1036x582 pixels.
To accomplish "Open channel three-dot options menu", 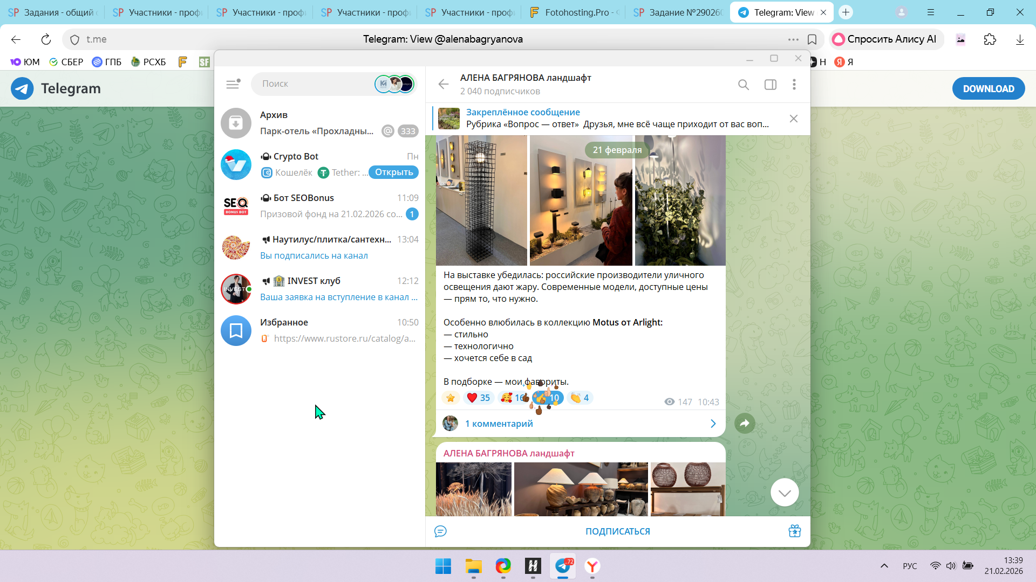I will tap(794, 85).
